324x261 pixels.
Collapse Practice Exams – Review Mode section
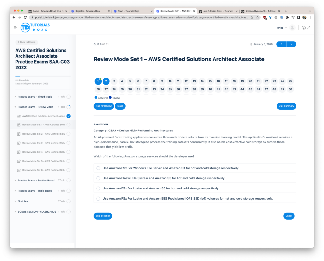(15, 107)
